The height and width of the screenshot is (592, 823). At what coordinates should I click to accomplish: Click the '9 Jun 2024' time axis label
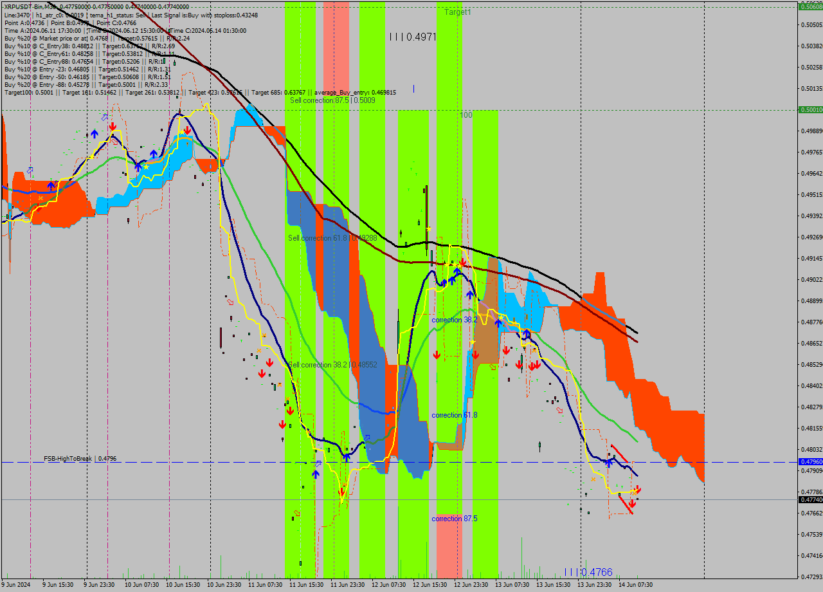(x=16, y=584)
